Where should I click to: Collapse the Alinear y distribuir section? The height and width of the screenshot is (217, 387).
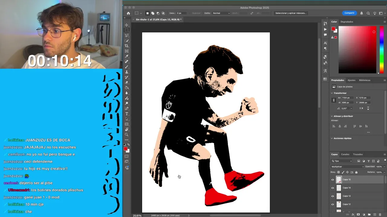click(x=332, y=116)
